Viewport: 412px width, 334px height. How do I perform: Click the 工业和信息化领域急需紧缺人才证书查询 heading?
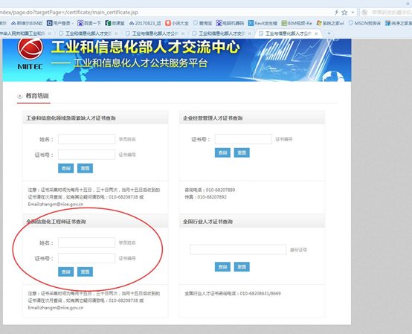pyautogui.click(x=71, y=118)
